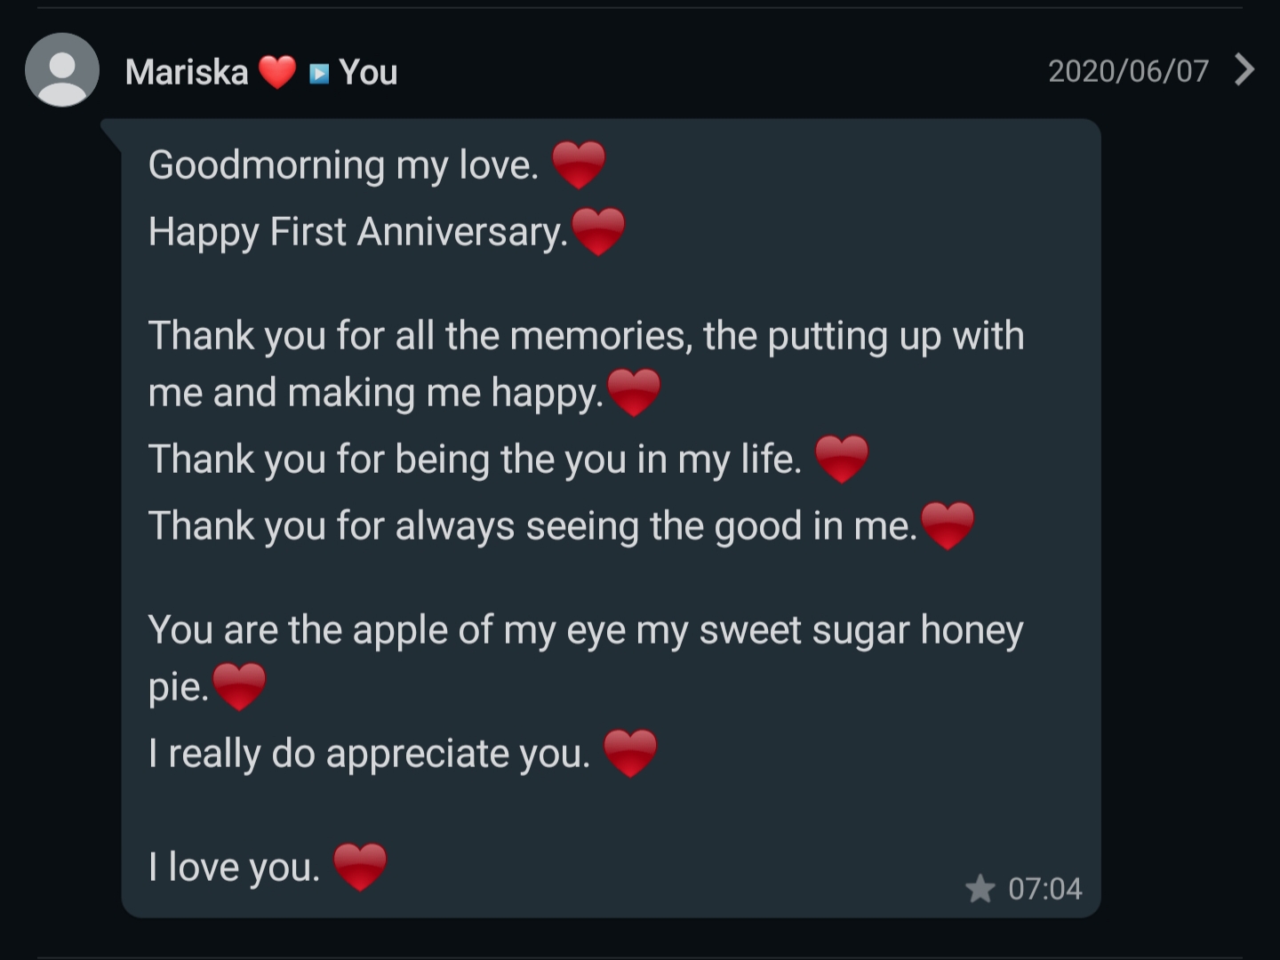Click the 07:04 message timestamp
1280x960 pixels.
coord(1044,888)
